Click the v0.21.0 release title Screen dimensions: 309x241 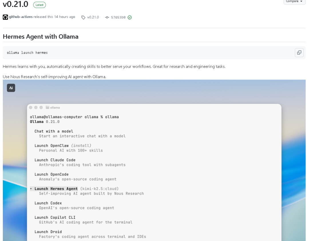15,4
